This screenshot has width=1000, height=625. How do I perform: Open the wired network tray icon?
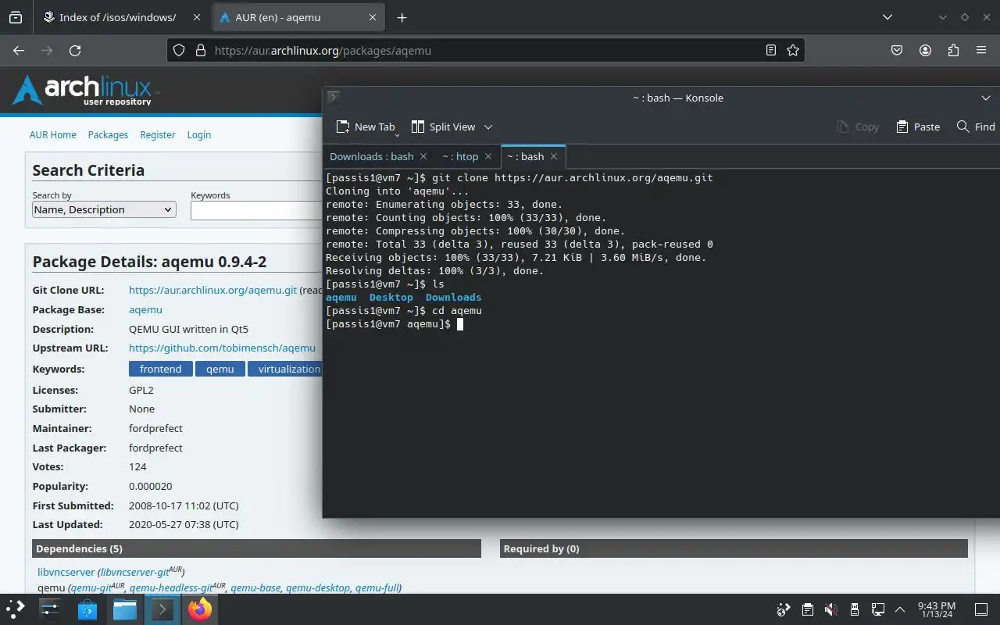[878, 609]
